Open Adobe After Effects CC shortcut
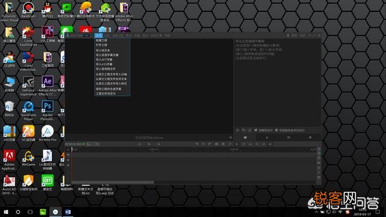This screenshot has width=386, height=217. [x=48, y=86]
